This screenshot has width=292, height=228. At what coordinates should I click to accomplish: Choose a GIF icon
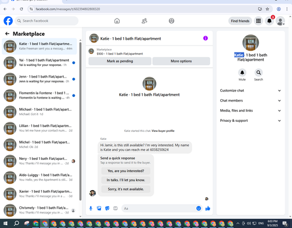point(116,208)
